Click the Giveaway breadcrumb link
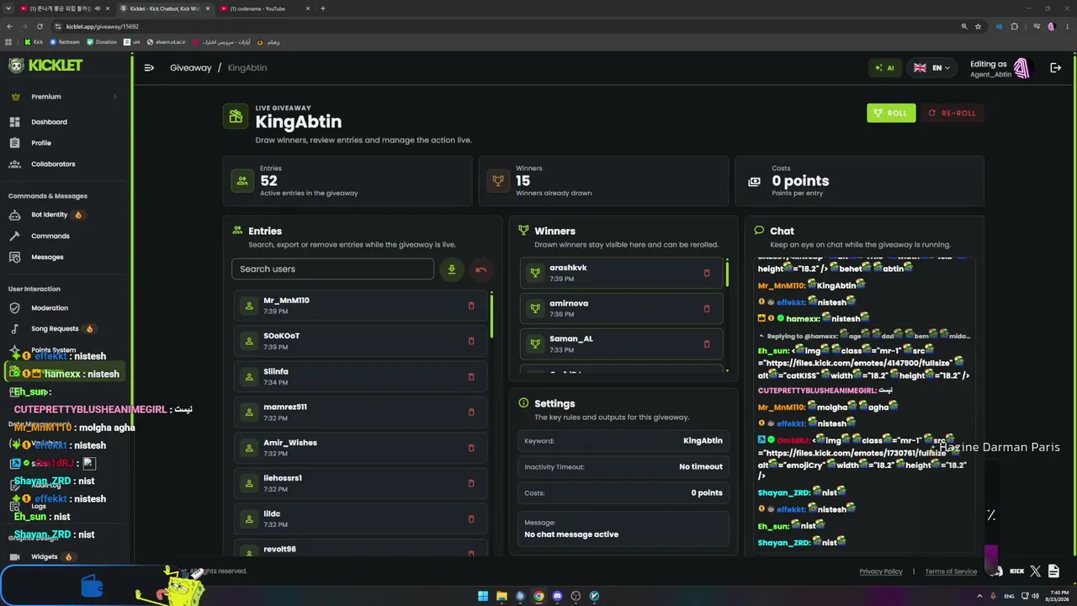Screen dimensions: 1077x606 (191, 68)
